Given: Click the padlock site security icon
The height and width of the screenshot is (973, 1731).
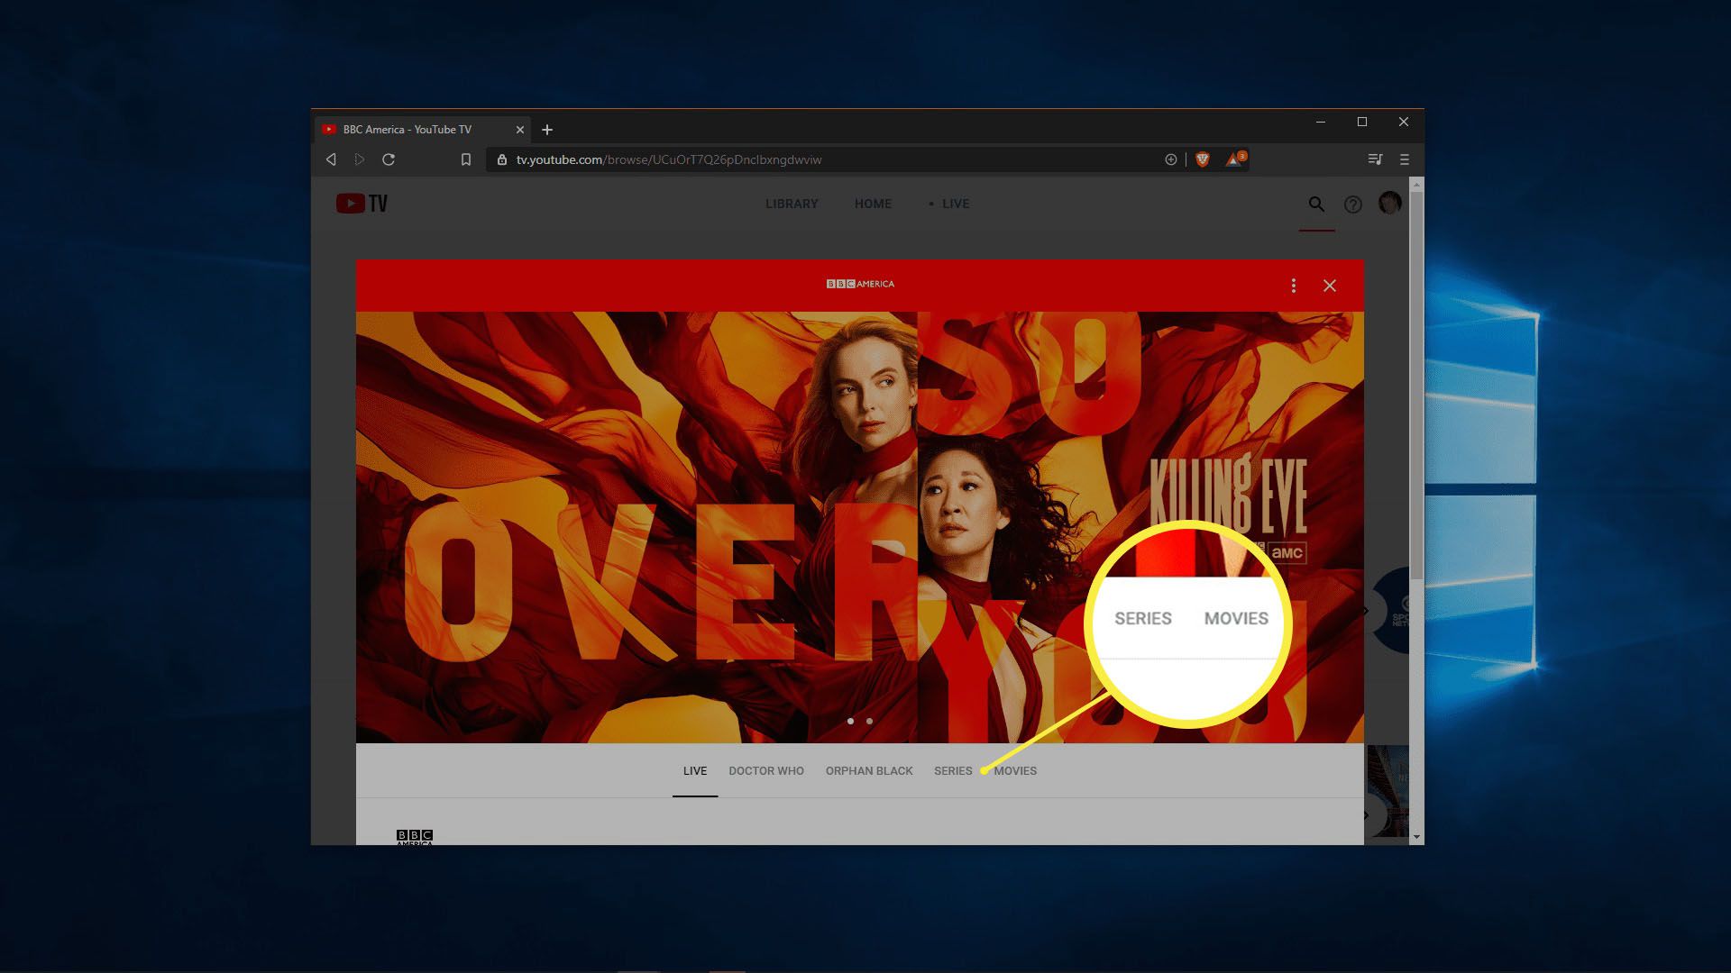Looking at the screenshot, I should click(502, 159).
